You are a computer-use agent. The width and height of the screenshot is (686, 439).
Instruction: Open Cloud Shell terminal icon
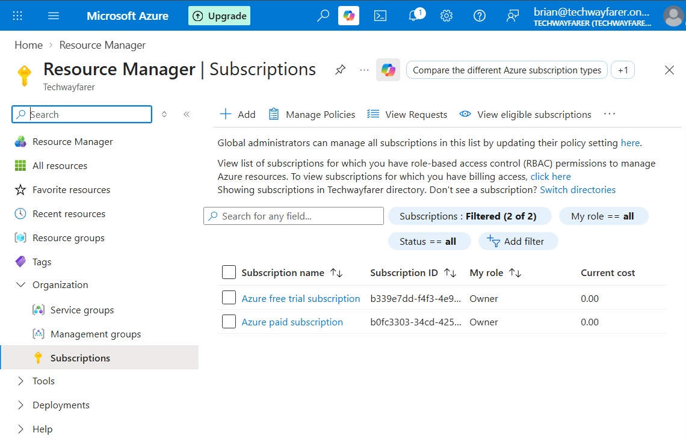pyautogui.click(x=380, y=16)
